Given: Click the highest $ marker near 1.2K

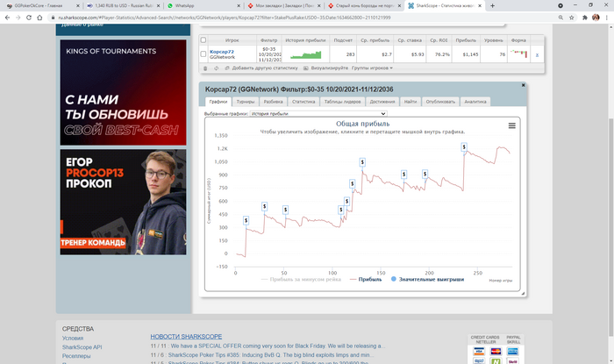Looking at the screenshot, I should (x=464, y=147).
